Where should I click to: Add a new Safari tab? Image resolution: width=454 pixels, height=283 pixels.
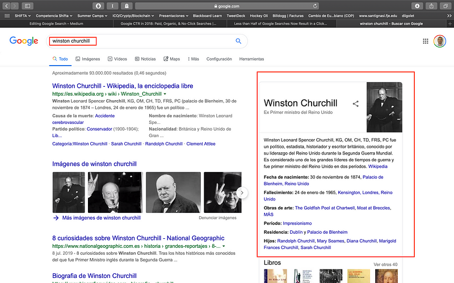point(450,24)
